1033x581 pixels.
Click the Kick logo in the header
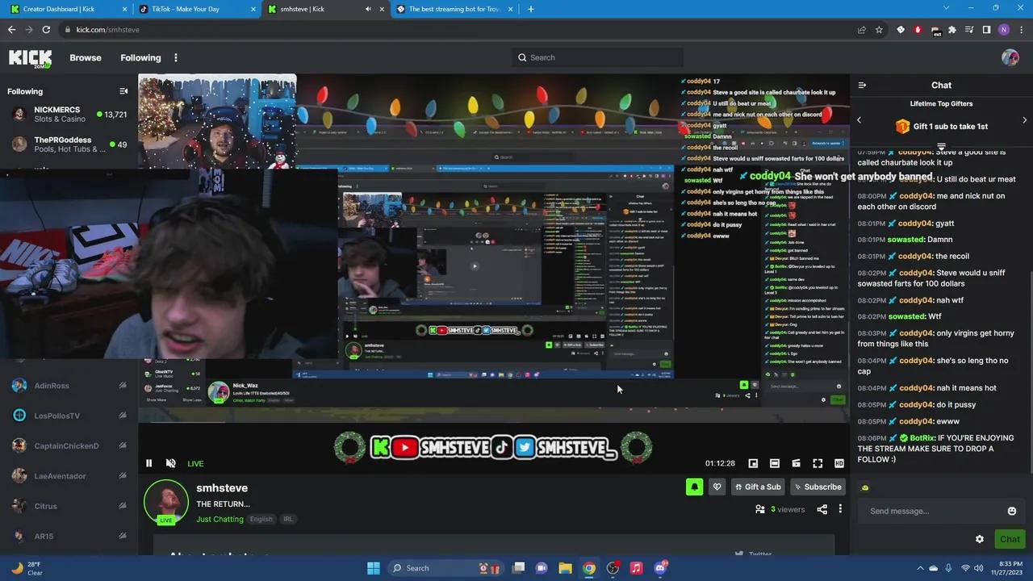coord(30,57)
